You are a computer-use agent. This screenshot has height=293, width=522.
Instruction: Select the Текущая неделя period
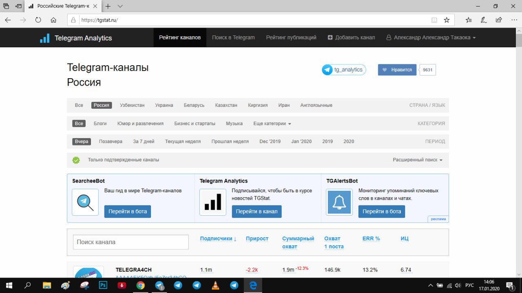(x=183, y=141)
